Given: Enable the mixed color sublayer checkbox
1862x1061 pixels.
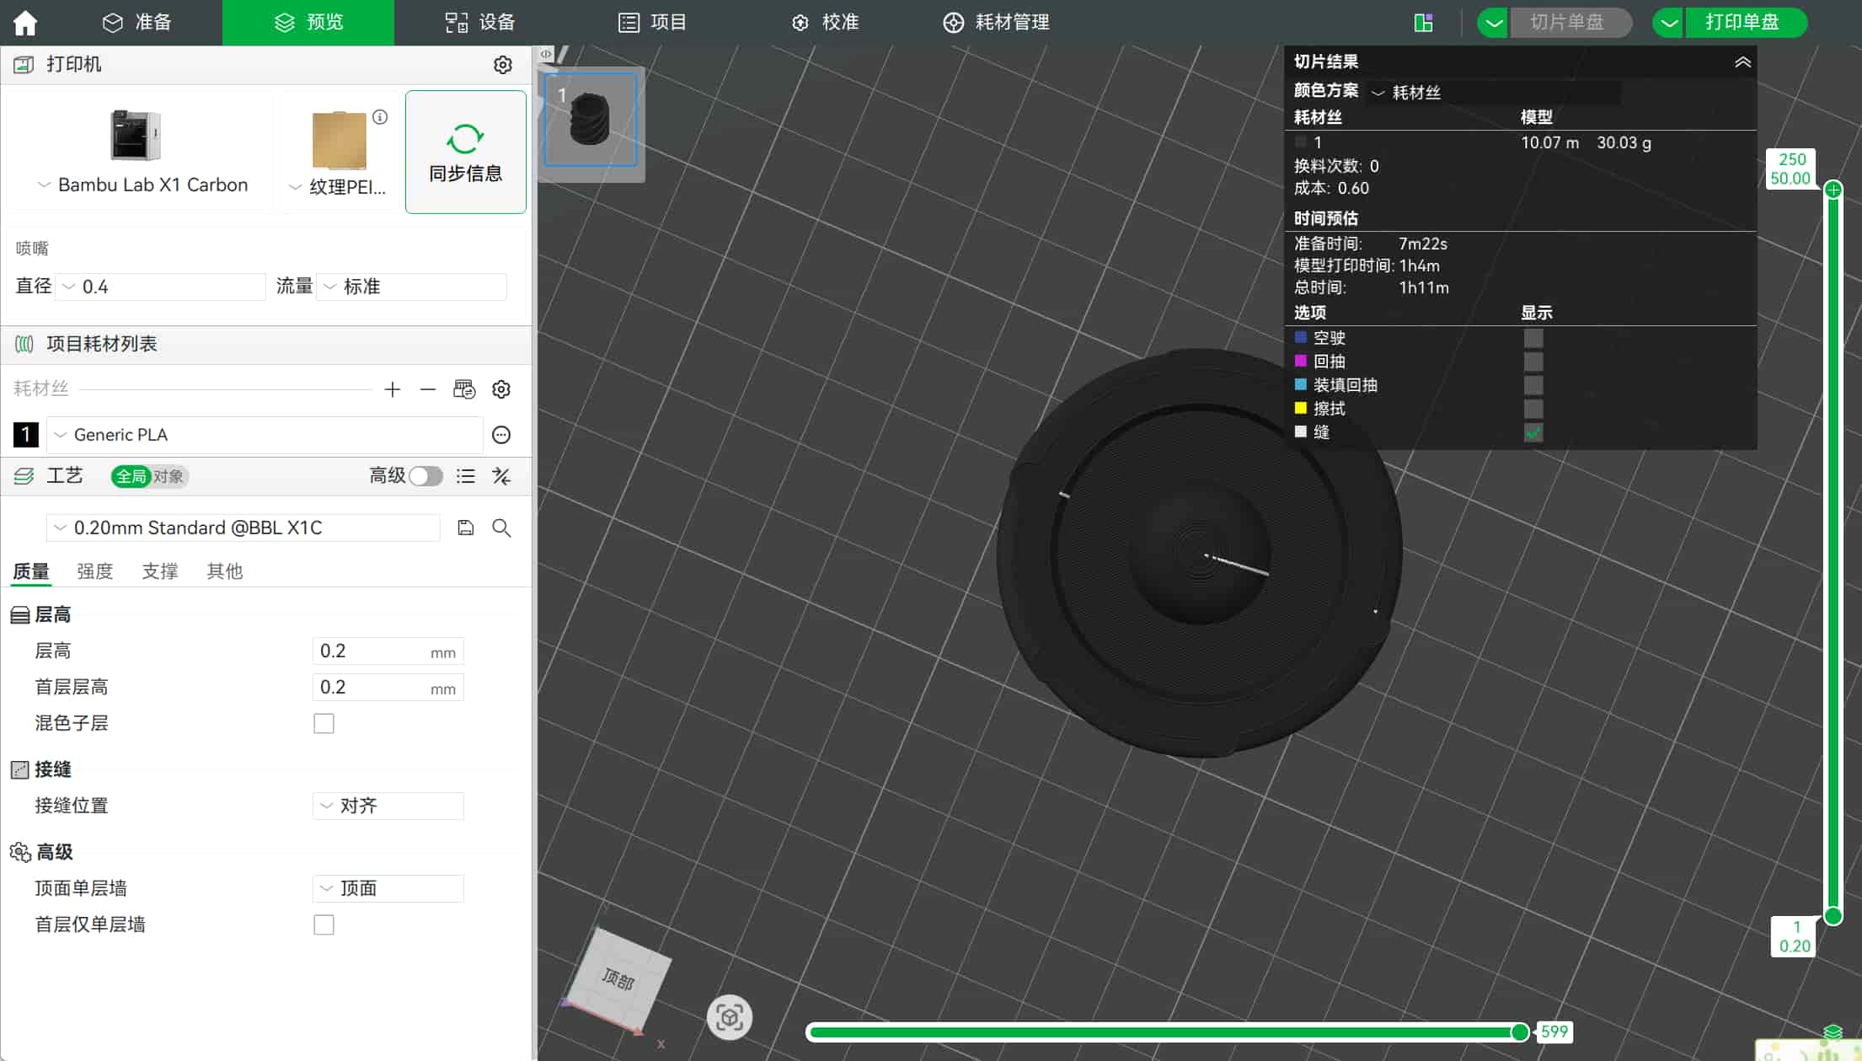Looking at the screenshot, I should pos(324,723).
